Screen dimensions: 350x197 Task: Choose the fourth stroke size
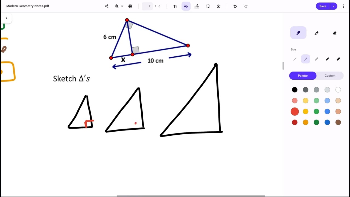(x=327, y=59)
